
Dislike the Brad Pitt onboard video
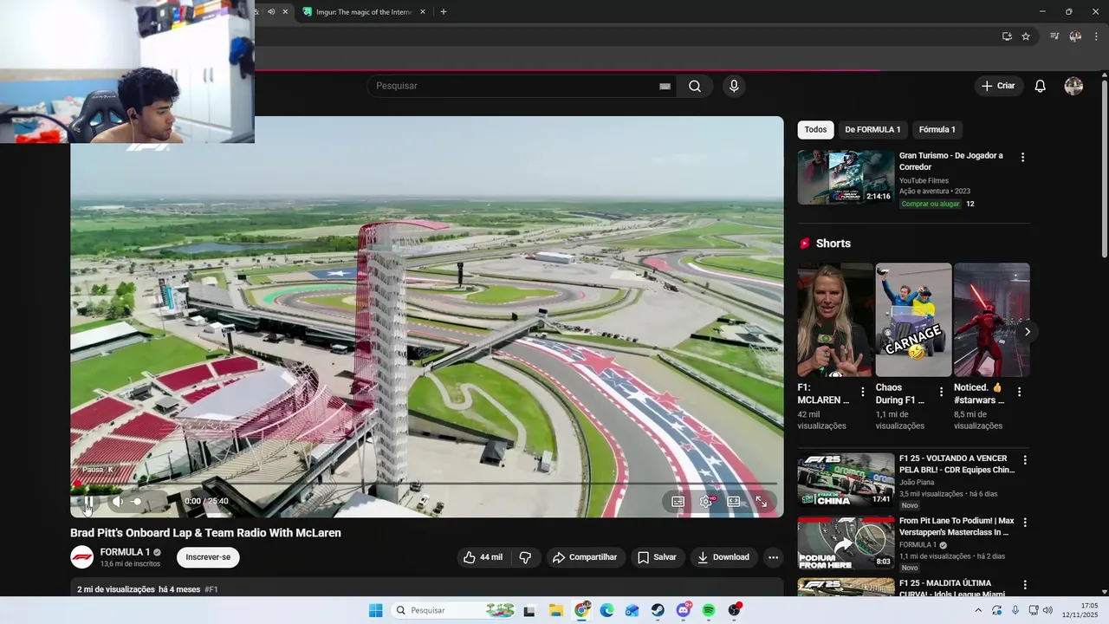pyautogui.click(x=525, y=557)
